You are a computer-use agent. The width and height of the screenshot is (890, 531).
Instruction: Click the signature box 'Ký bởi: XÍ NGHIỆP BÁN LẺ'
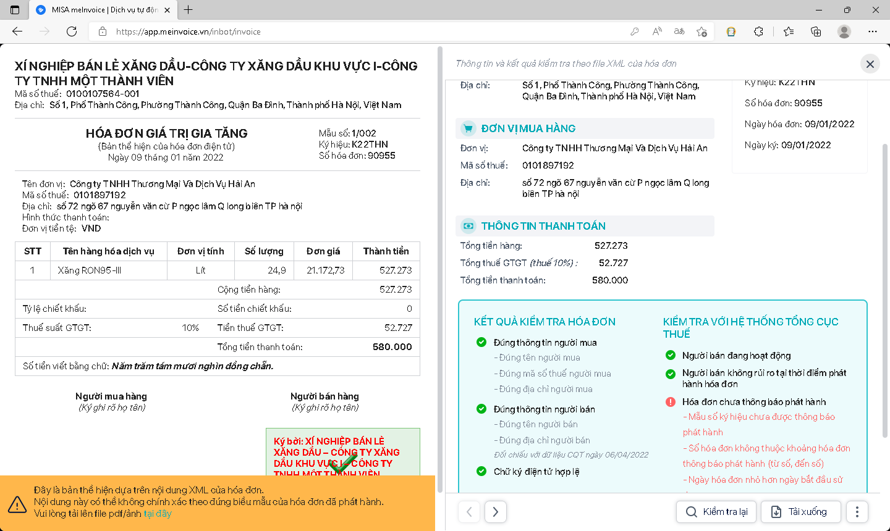click(343, 452)
